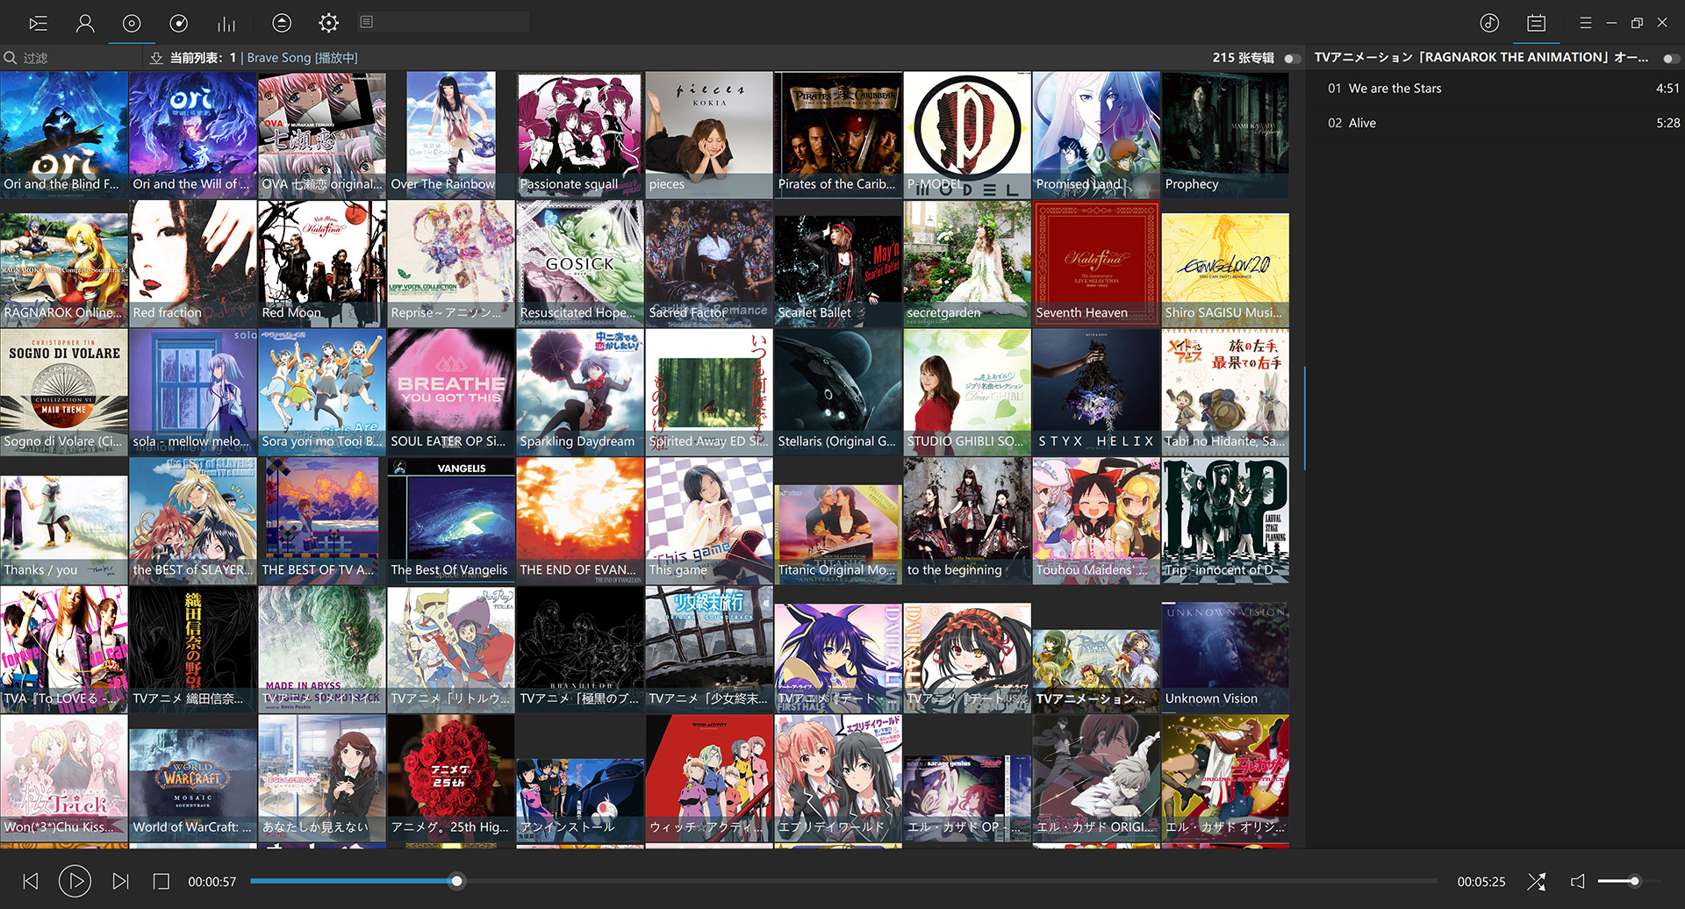Open the playlist view icon

coord(38,24)
